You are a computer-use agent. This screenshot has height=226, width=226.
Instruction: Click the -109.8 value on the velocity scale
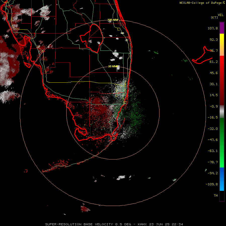212,184
